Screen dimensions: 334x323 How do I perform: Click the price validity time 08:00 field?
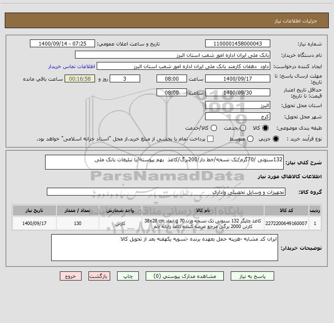[x=172, y=92]
